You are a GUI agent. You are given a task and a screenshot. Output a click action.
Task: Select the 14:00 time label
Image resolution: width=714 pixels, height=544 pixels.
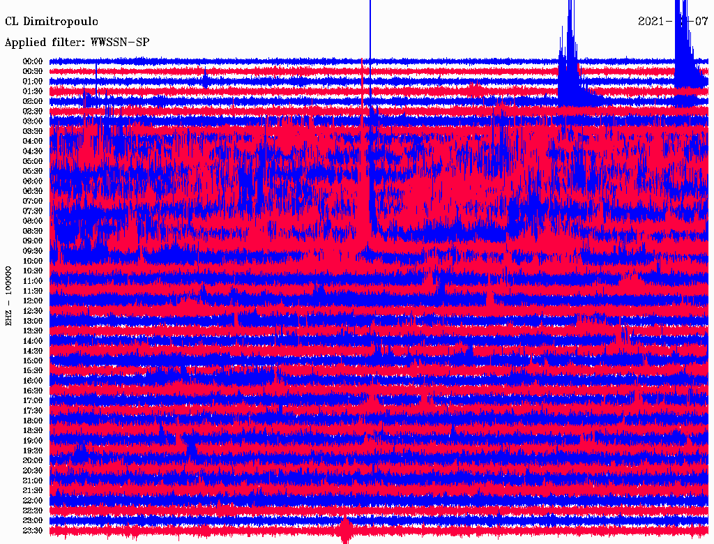(33, 341)
